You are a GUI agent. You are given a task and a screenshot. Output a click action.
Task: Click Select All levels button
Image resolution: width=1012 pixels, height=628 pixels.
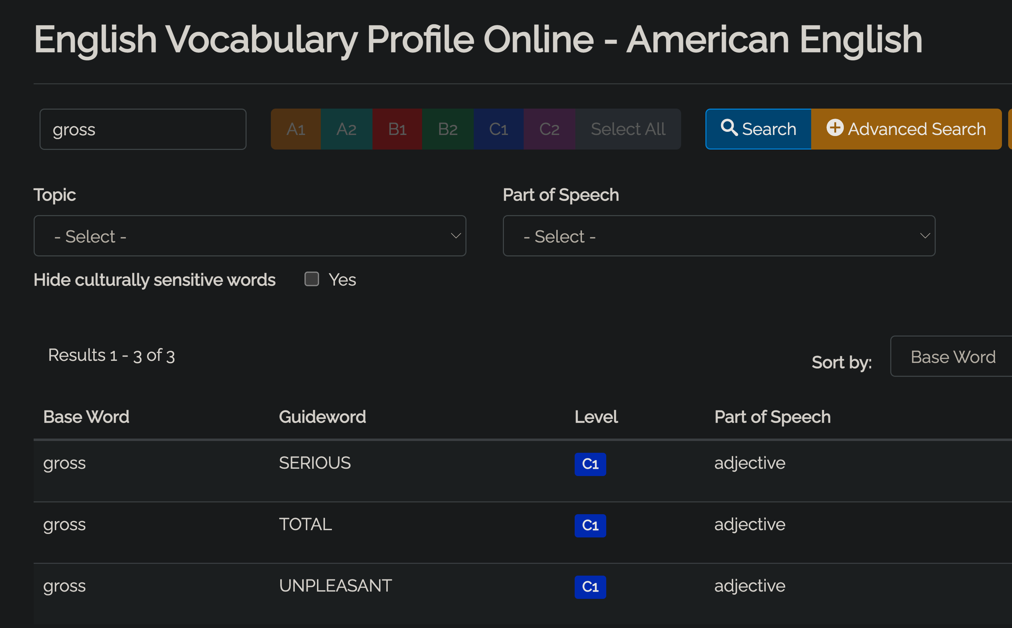point(628,129)
